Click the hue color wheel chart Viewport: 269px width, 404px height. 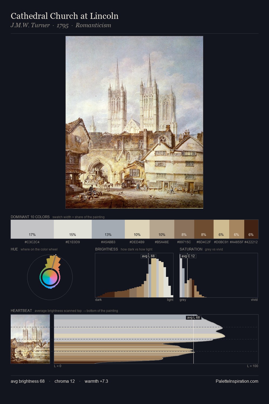point(50,277)
